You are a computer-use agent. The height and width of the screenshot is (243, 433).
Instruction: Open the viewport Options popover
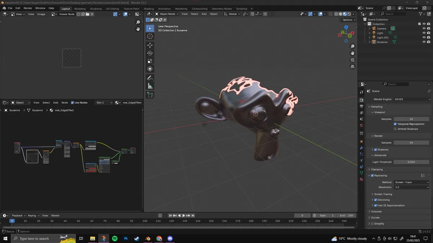point(349,20)
